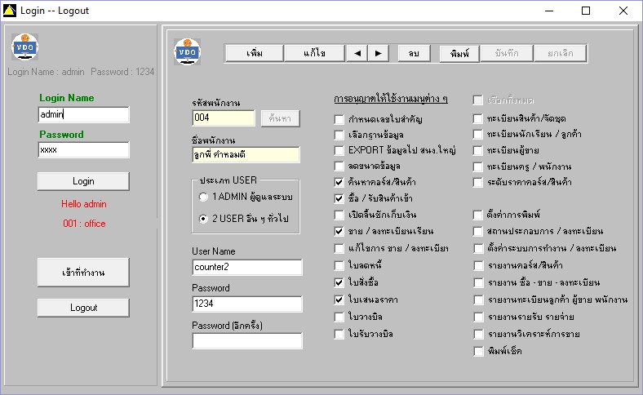The image size is (643, 395).
Task: Click the Login Name field containing admin
Action: [83, 114]
